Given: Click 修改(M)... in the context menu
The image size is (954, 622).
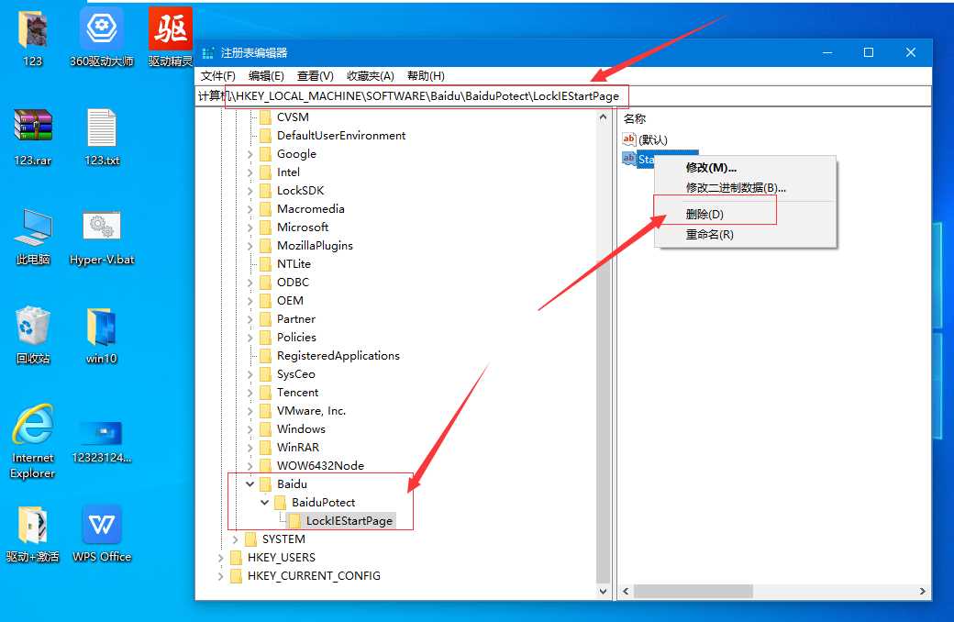Looking at the screenshot, I should 711,167.
